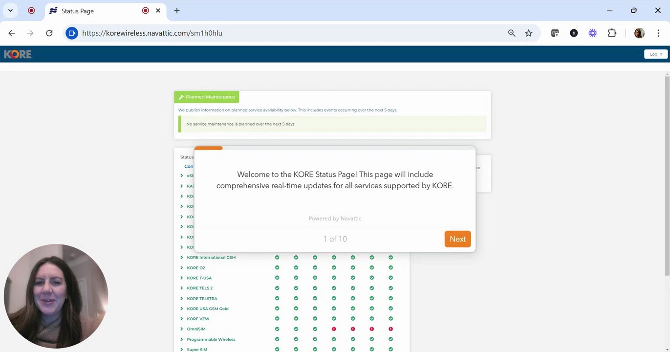Image resolution: width=670 pixels, height=352 pixels.
Task: Expand the KORE International GSM row chevron
Action: point(182,257)
